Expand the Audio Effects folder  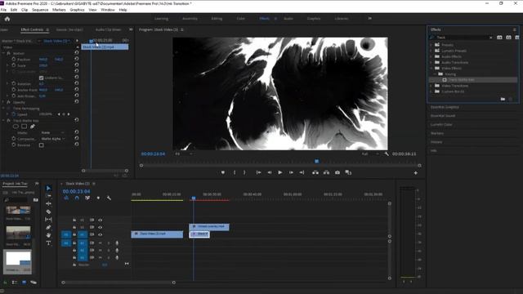pyautogui.click(x=431, y=56)
